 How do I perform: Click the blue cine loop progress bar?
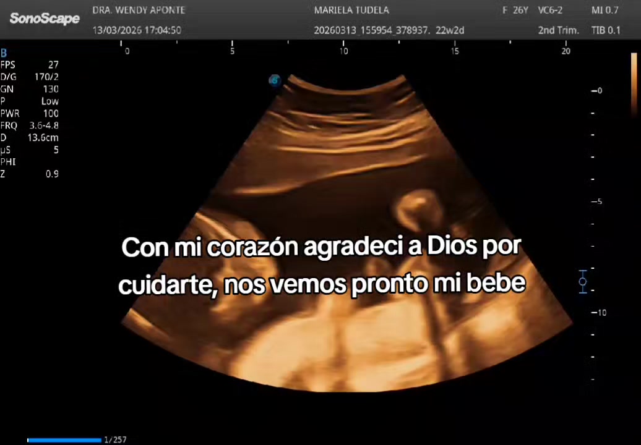click(x=64, y=440)
